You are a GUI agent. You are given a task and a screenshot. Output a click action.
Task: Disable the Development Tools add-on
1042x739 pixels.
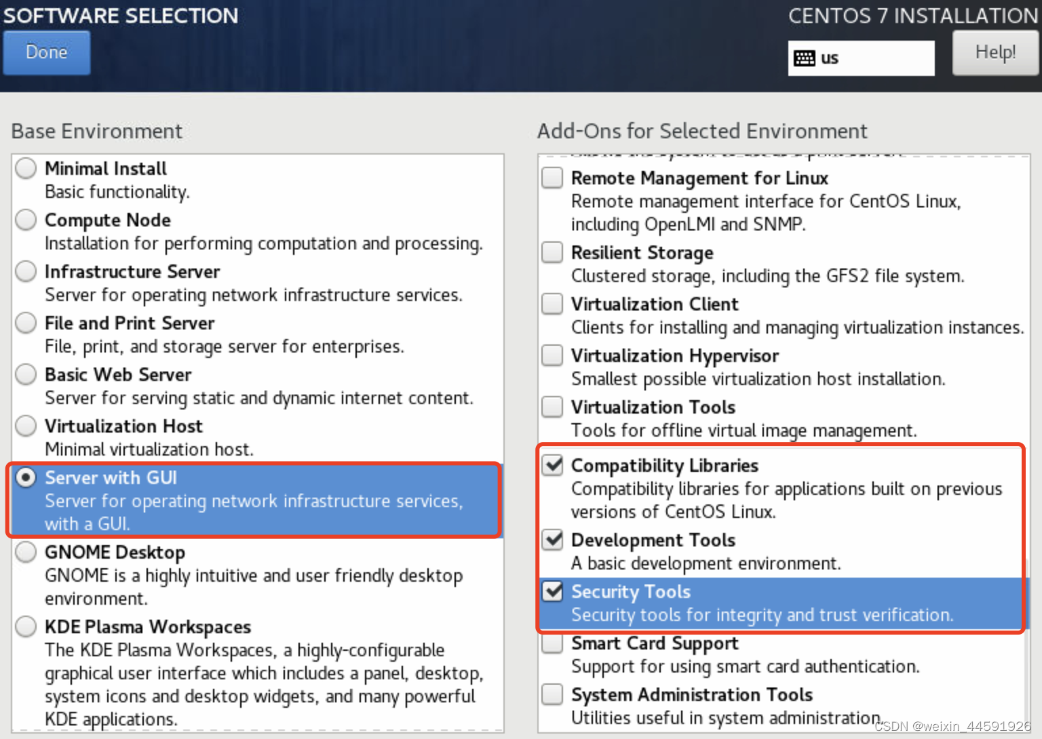point(553,540)
